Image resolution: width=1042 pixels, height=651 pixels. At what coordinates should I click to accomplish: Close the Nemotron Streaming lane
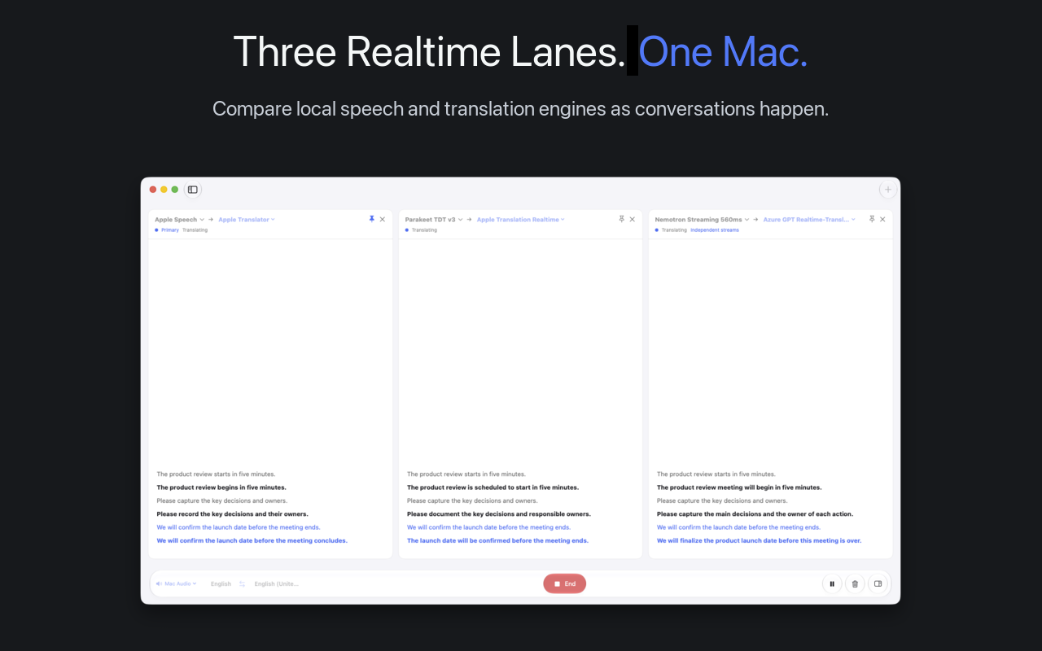[x=882, y=219]
